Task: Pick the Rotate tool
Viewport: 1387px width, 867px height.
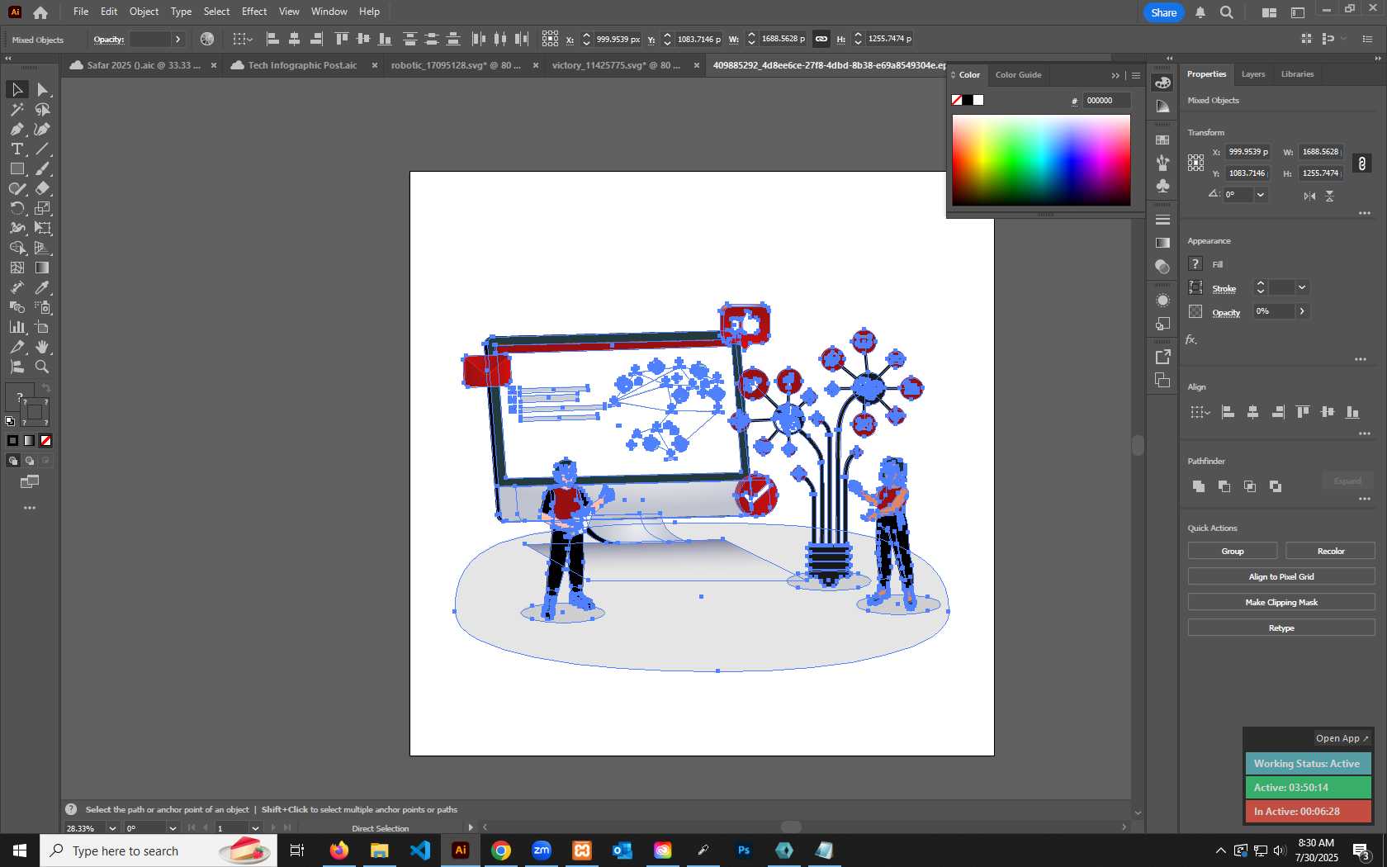Action: pyautogui.click(x=17, y=208)
